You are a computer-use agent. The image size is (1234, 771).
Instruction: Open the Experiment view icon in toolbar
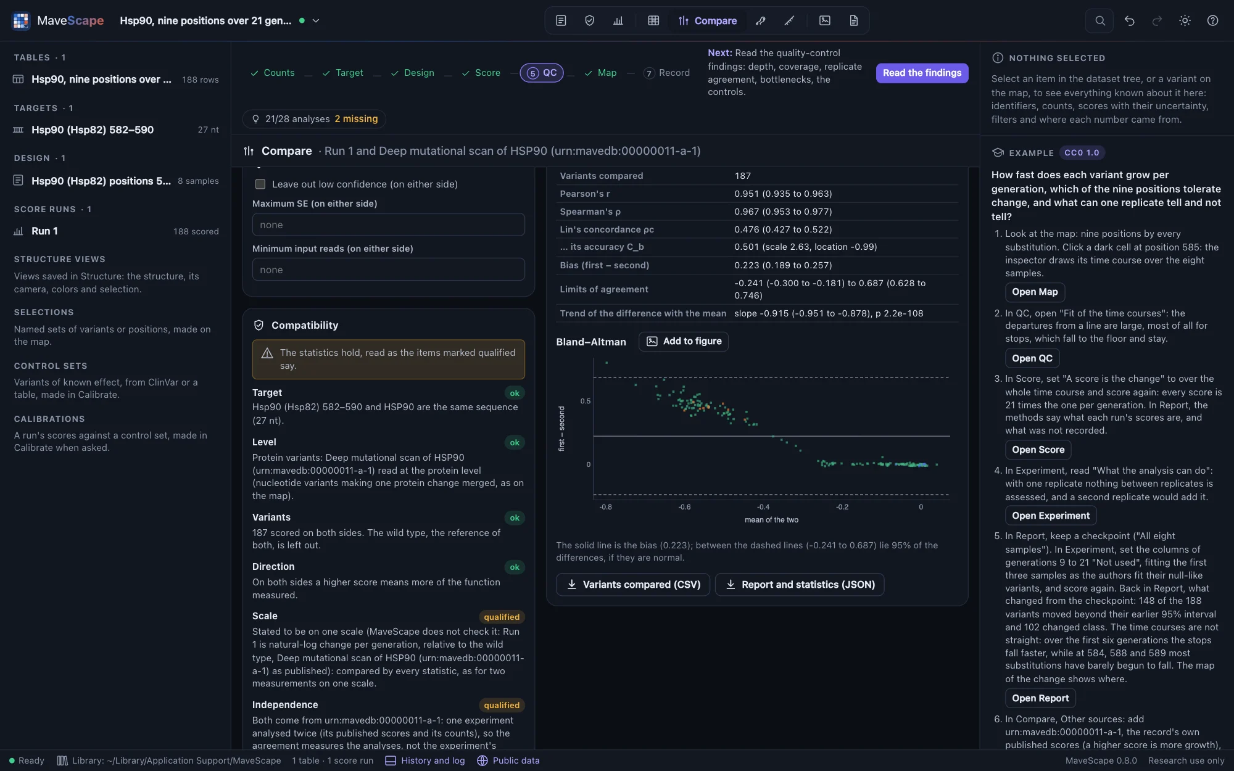(561, 20)
